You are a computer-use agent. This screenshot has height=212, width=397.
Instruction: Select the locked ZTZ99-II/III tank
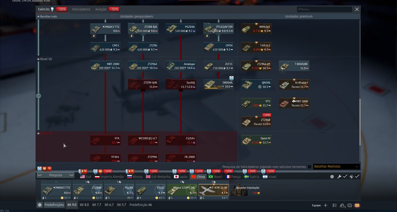pyautogui.click(x=143, y=85)
